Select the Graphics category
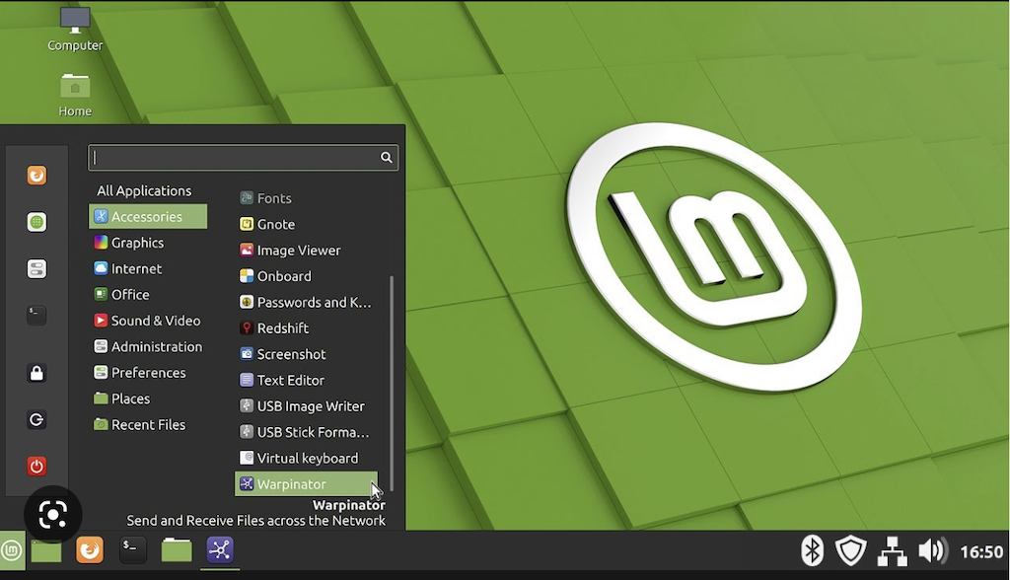 point(137,243)
